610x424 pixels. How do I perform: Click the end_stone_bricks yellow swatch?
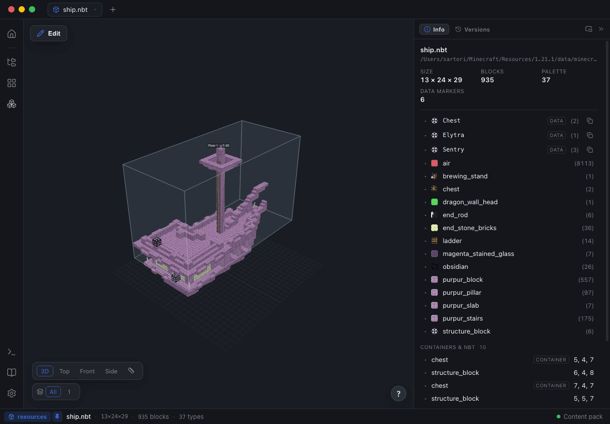coord(435,228)
